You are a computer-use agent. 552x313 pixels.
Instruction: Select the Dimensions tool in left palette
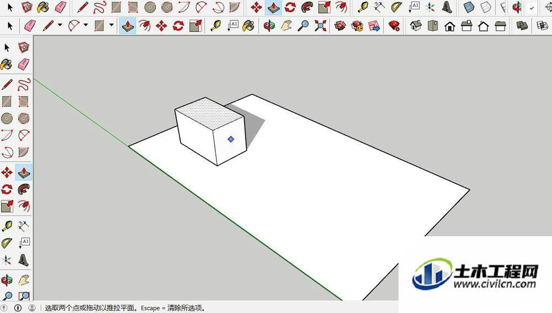pyautogui.click(x=24, y=226)
